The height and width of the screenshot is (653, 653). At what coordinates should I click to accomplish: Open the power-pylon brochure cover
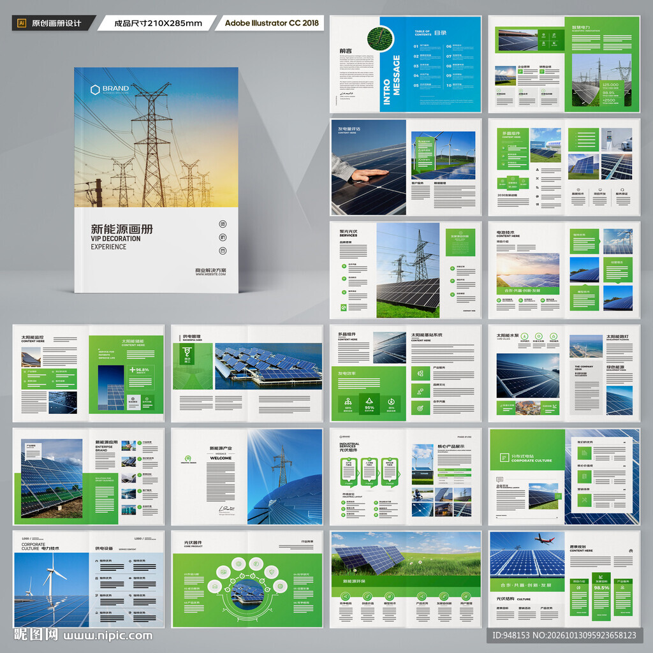(x=156, y=180)
